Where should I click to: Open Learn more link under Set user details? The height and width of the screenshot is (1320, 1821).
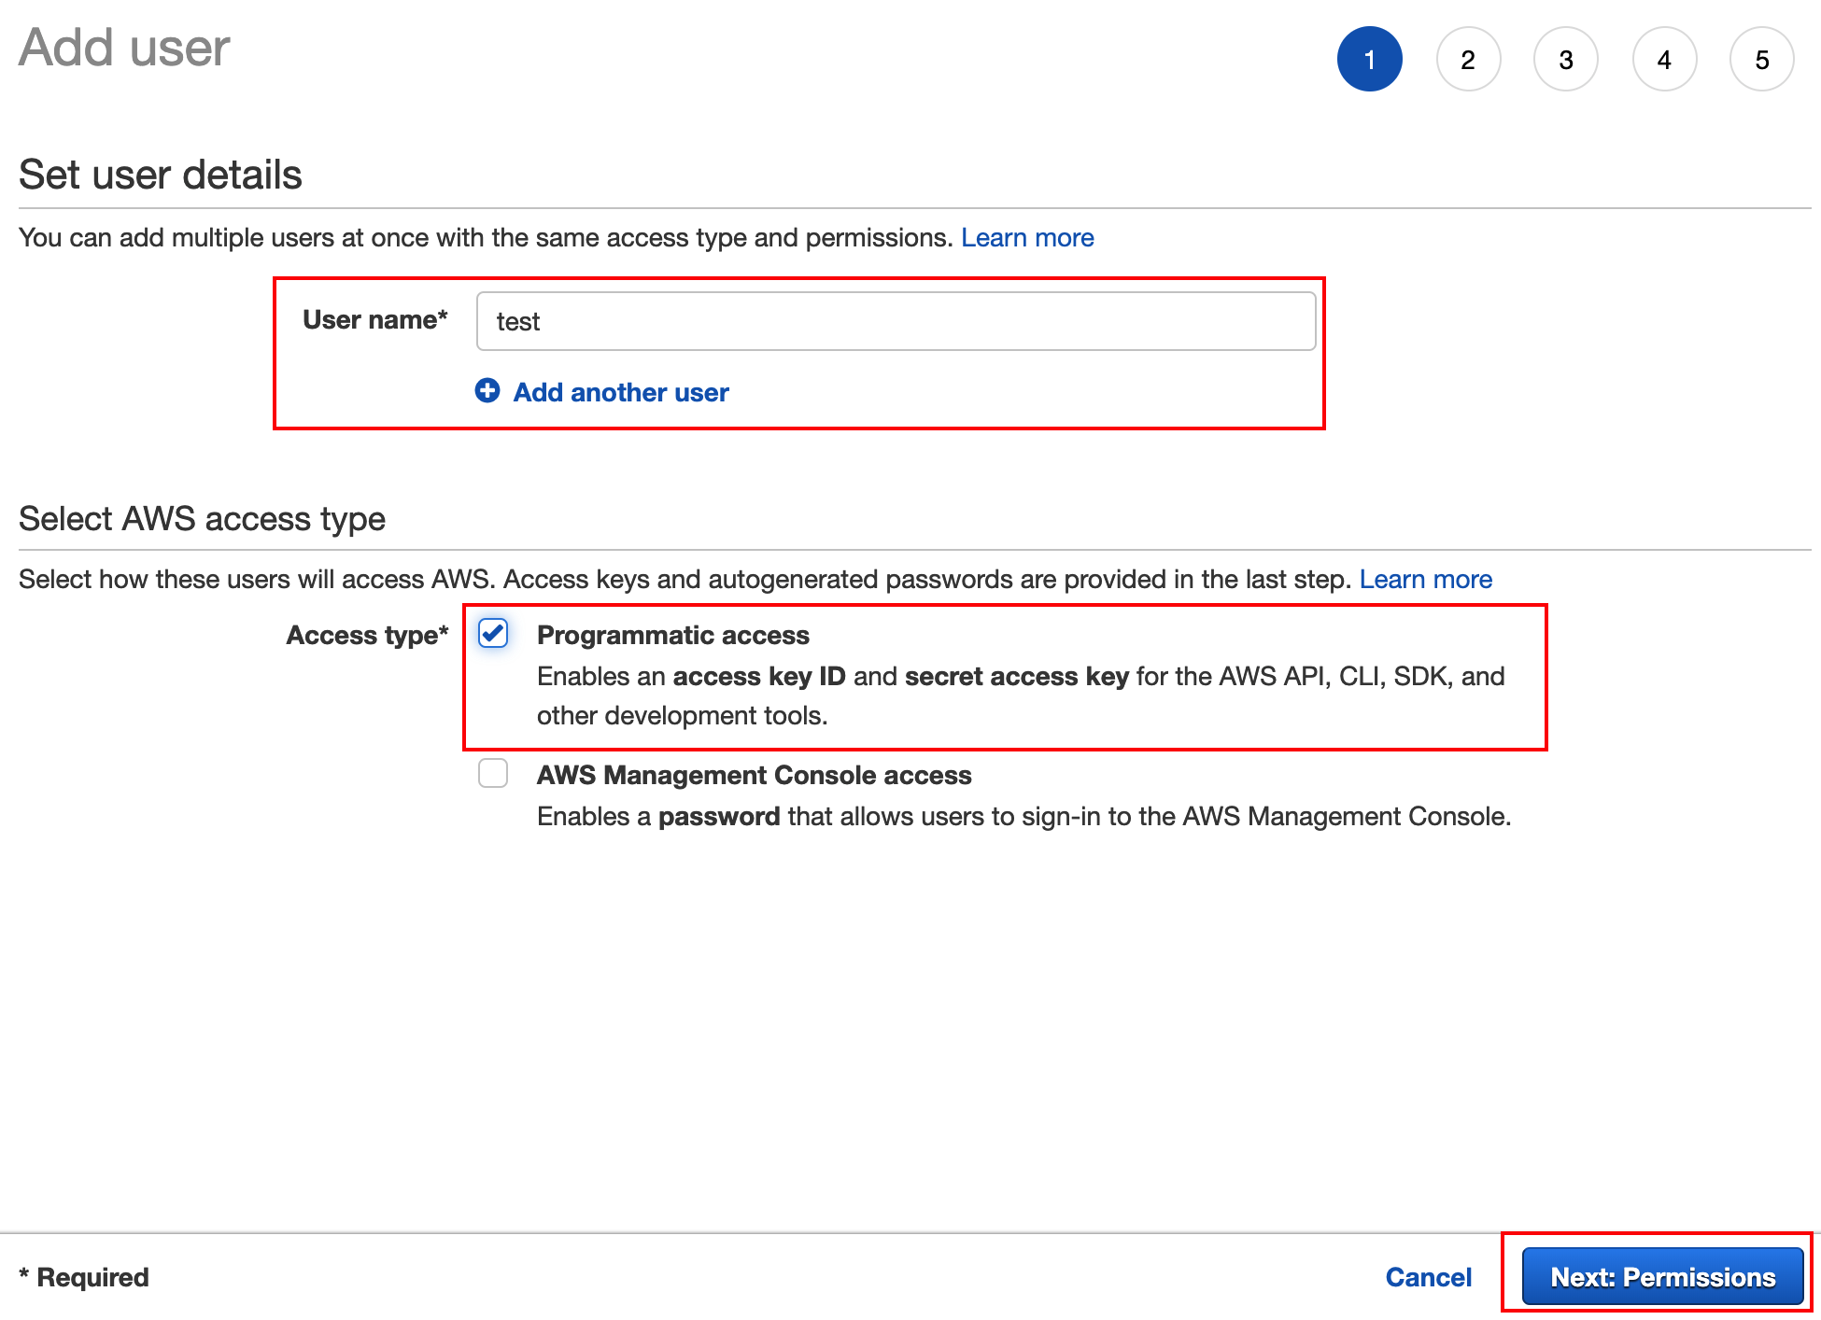[1027, 238]
